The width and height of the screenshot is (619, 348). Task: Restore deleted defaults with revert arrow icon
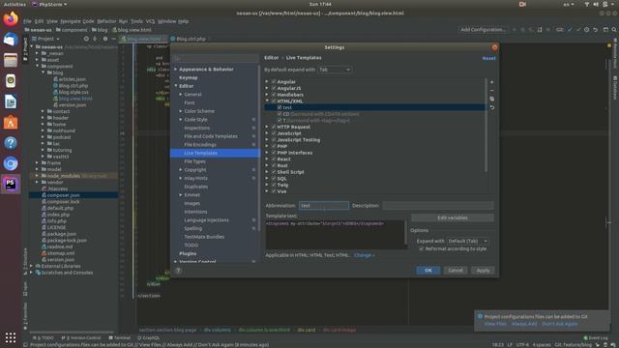[x=492, y=107]
